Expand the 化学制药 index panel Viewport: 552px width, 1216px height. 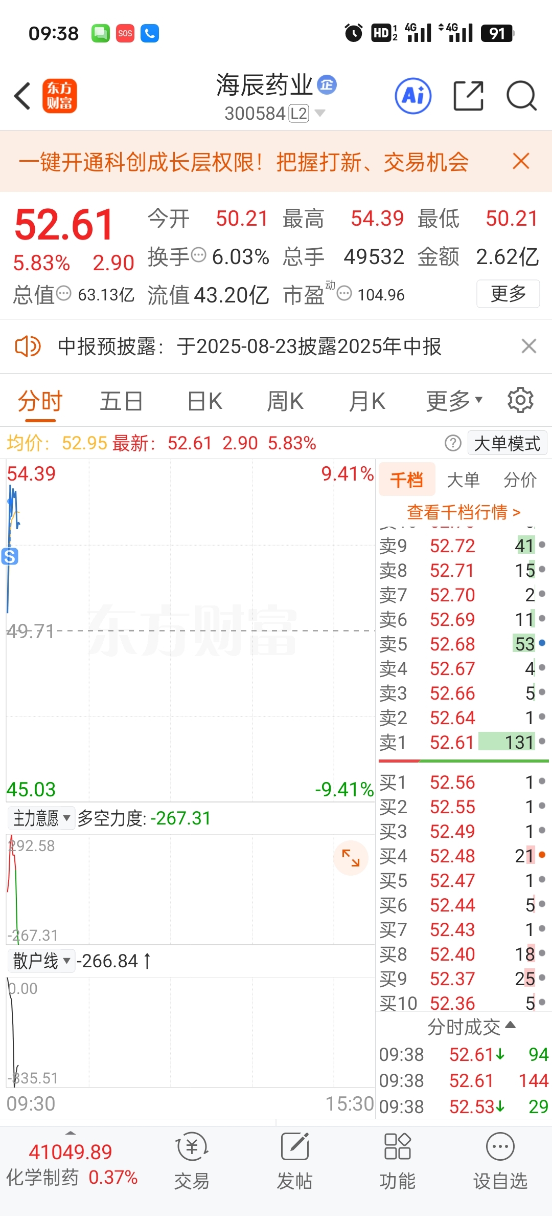click(72, 1164)
